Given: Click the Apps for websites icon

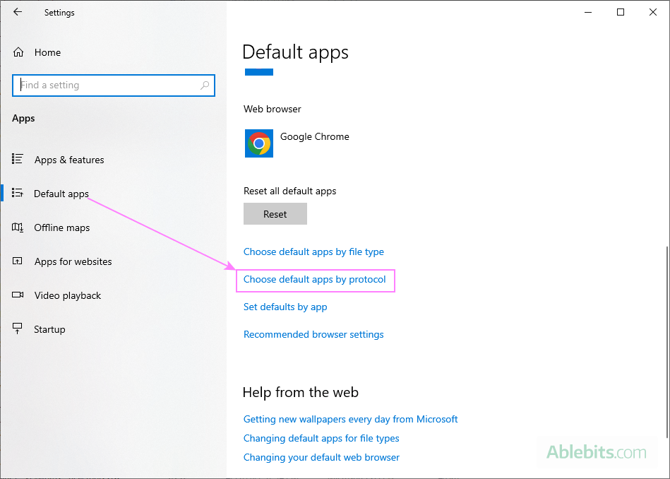Looking at the screenshot, I should point(18,261).
